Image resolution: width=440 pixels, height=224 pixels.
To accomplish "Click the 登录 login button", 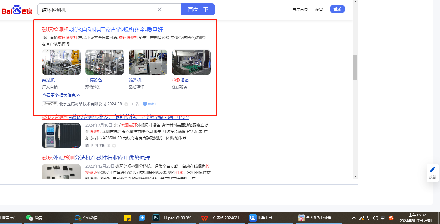I will coord(337,9).
